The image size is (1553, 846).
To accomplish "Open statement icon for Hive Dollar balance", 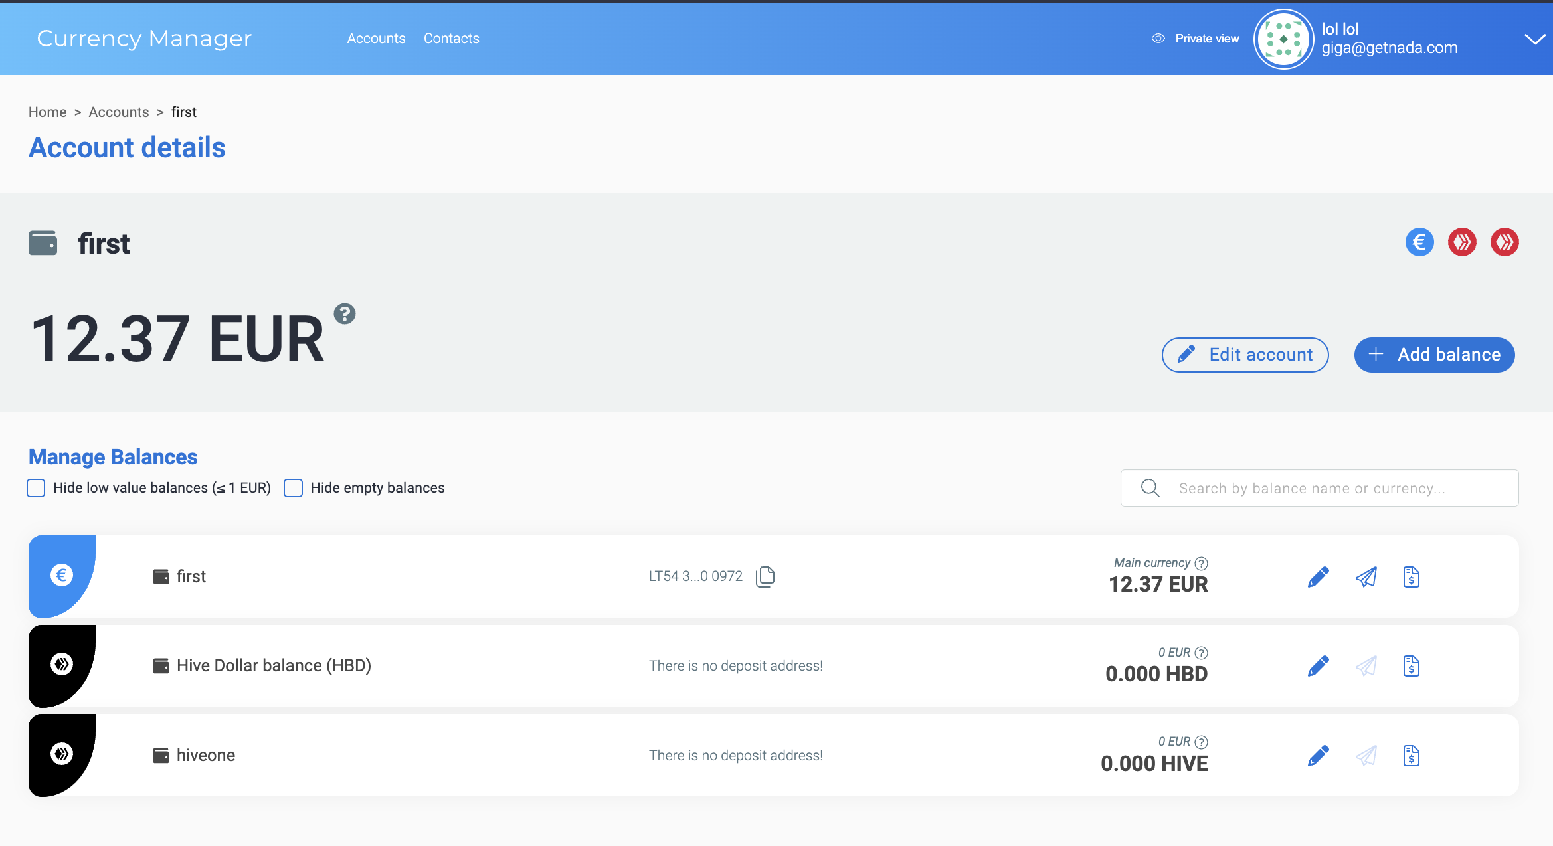I will coord(1411,666).
